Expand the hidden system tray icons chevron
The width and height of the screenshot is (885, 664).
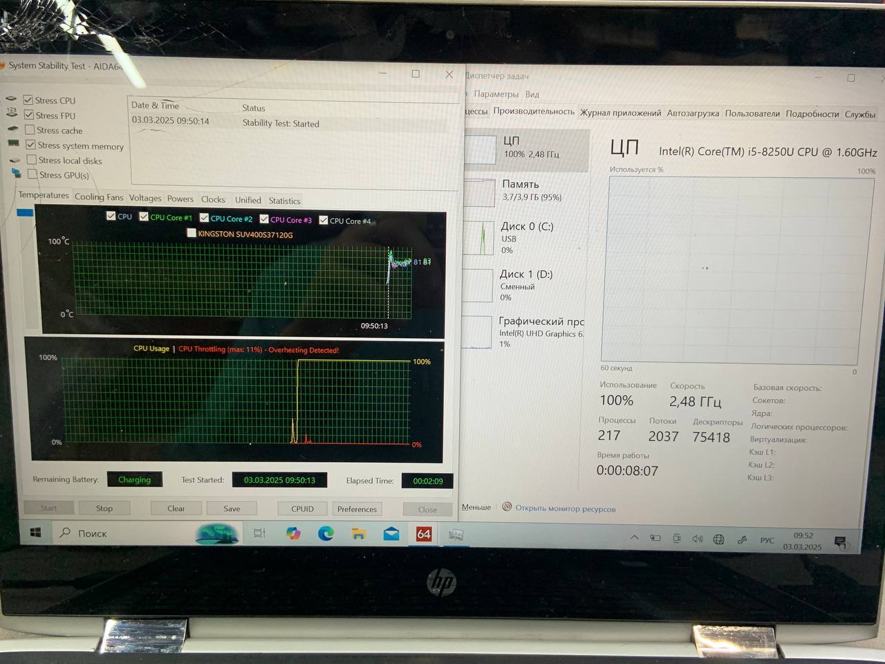click(634, 537)
